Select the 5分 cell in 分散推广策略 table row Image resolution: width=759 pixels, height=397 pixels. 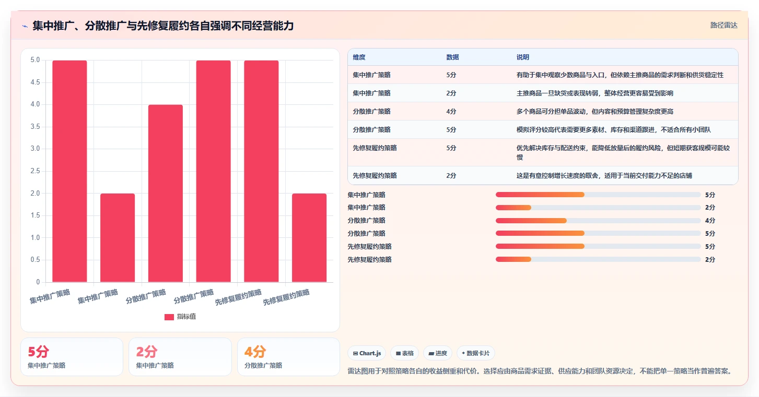(451, 130)
